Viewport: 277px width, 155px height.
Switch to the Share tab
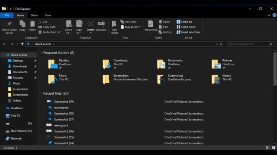[34, 15]
